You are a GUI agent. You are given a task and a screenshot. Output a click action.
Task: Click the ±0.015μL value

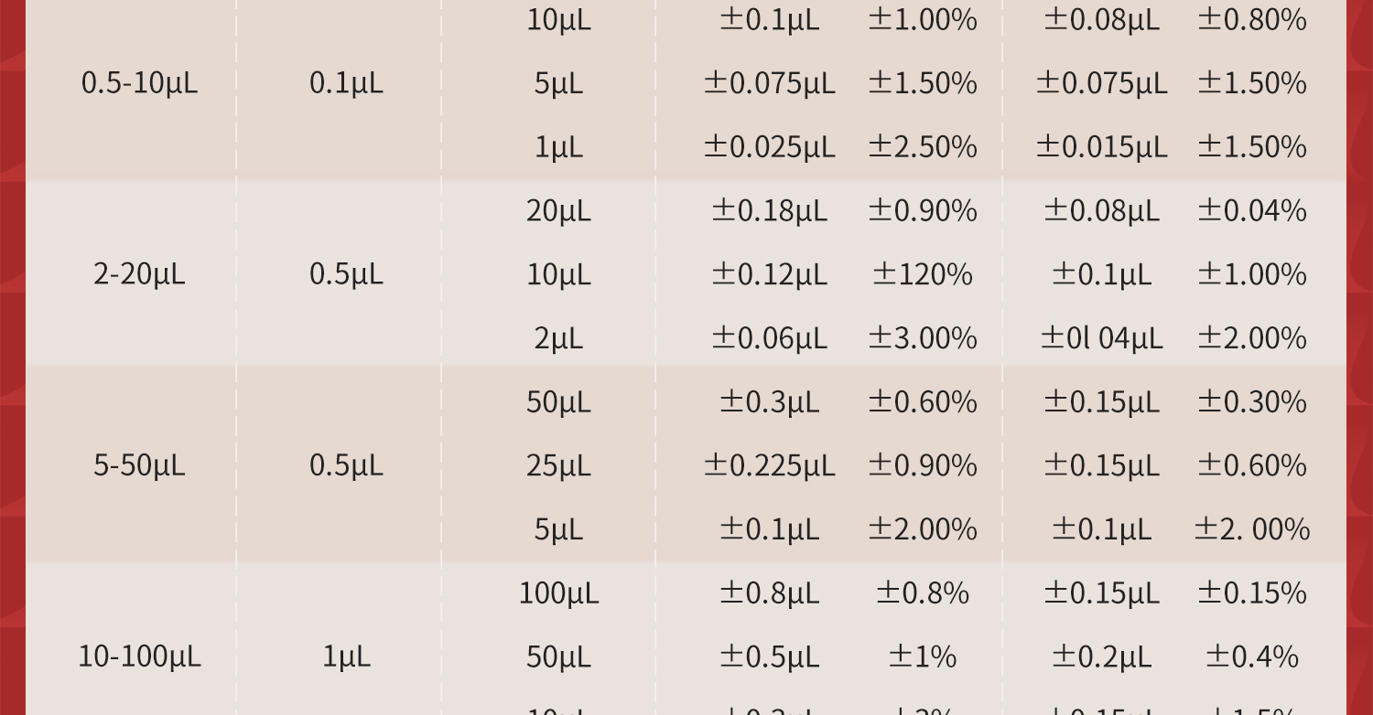pyautogui.click(x=1101, y=147)
